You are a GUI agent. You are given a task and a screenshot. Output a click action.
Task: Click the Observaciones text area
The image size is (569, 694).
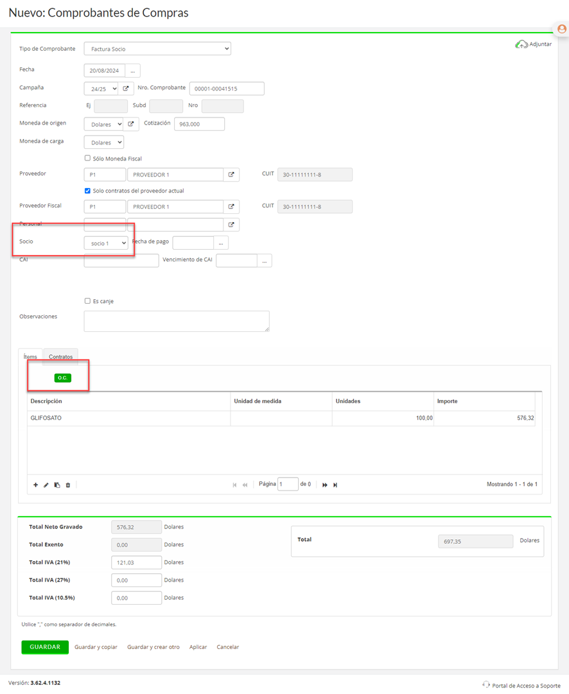coord(177,322)
